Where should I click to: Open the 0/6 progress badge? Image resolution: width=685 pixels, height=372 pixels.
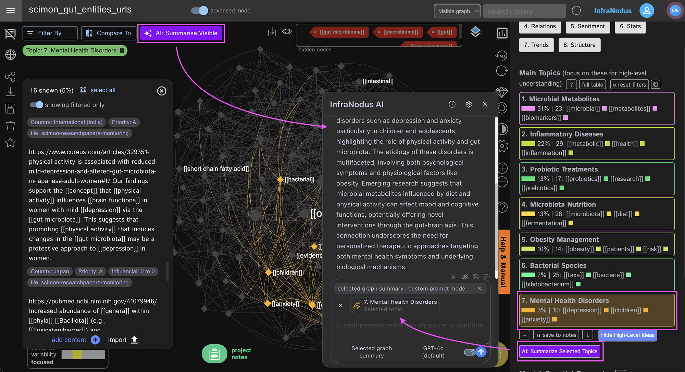point(675,11)
